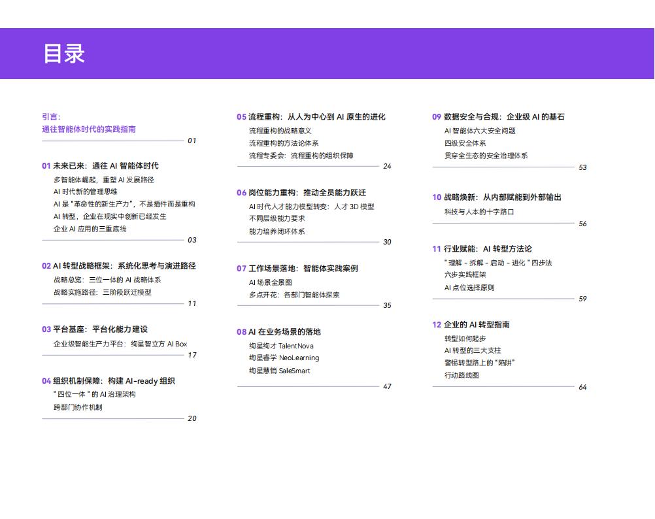This screenshot has width=655, height=519.
Task: Open 绚星慧销 SaleSmart entry
Action: [x=279, y=371]
